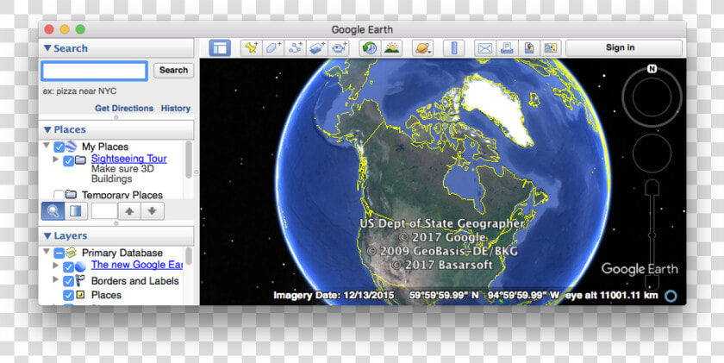
Task: Click the zoom slider track
Action: coord(652,235)
